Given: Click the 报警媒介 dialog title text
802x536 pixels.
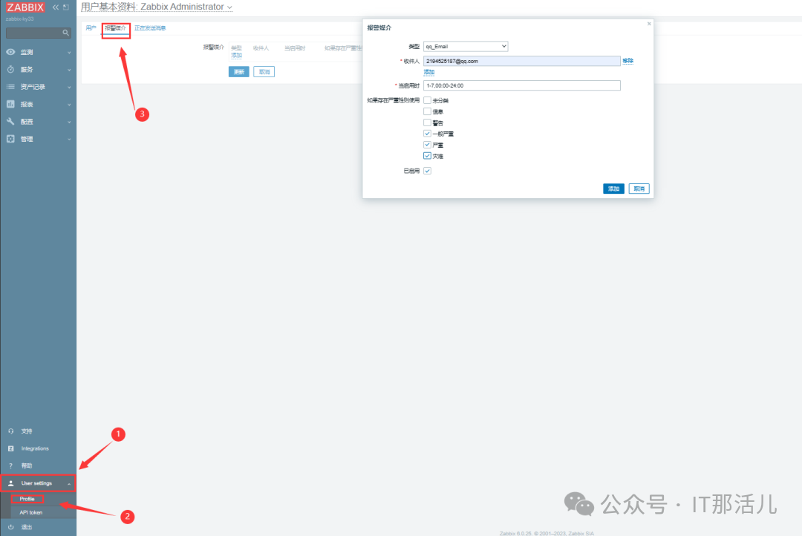Looking at the screenshot, I should [379, 27].
